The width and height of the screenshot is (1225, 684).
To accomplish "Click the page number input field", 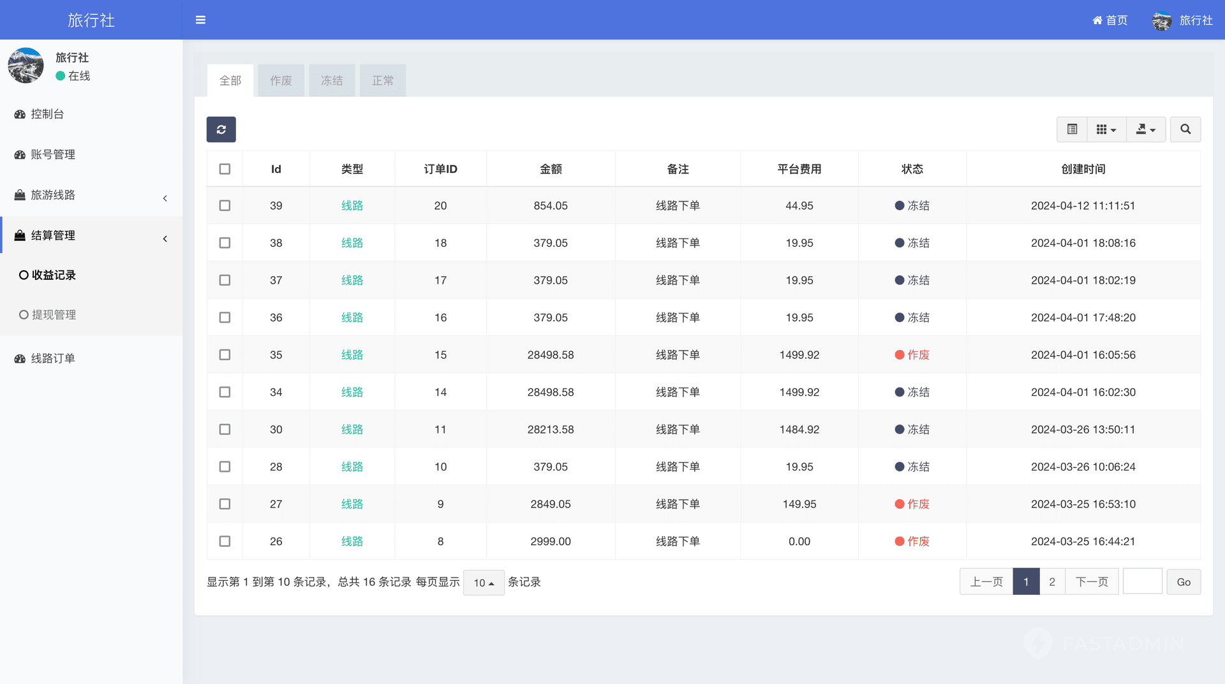I will coord(1142,582).
